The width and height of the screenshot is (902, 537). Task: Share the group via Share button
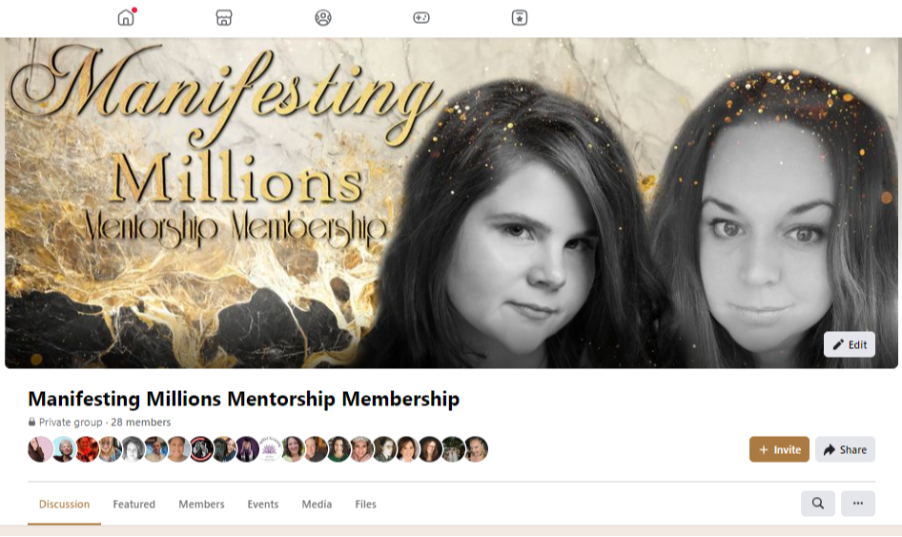tap(845, 449)
